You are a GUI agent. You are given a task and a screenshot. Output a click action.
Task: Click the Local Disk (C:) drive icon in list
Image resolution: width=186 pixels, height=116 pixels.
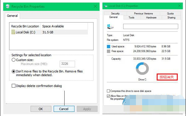point(13,32)
